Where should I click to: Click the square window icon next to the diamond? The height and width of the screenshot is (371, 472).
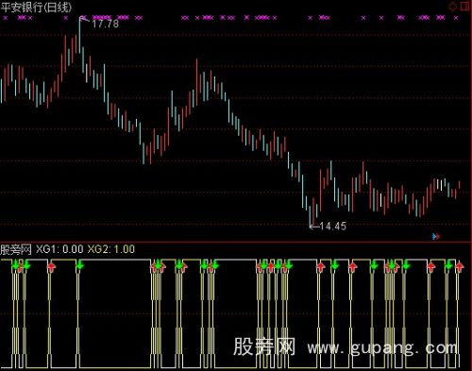(465, 6)
